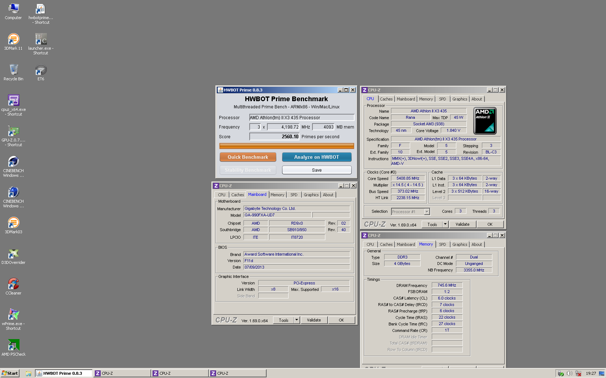Click the frequency field showing 4,198.72
The image size is (606, 378).
(284, 127)
